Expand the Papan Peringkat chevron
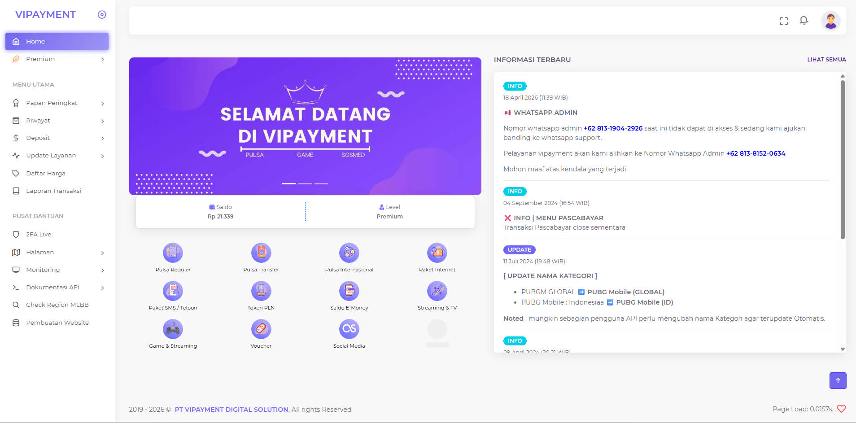The height and width of the screenshot is (423, 856). 103,103
